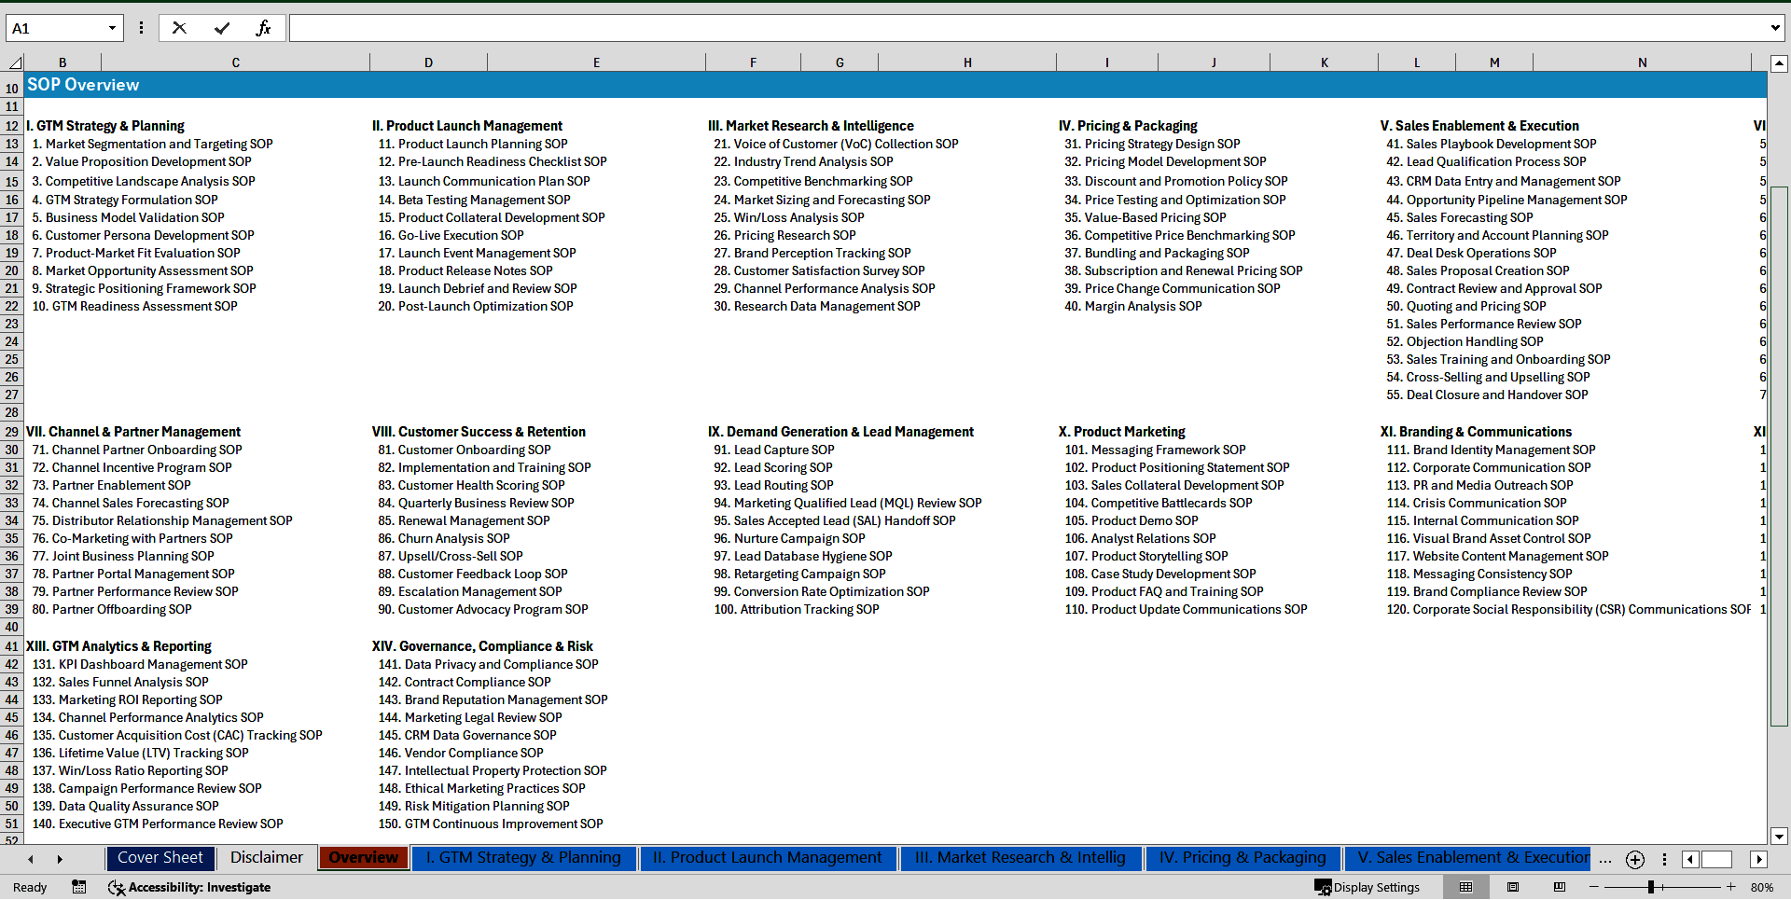Click in the formula bar input field
Screen dimensions: 1791x900
point(1026,28)
